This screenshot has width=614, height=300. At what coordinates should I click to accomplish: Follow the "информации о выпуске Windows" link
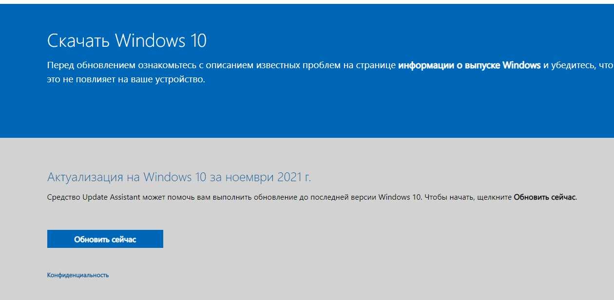tap(469, 65)
